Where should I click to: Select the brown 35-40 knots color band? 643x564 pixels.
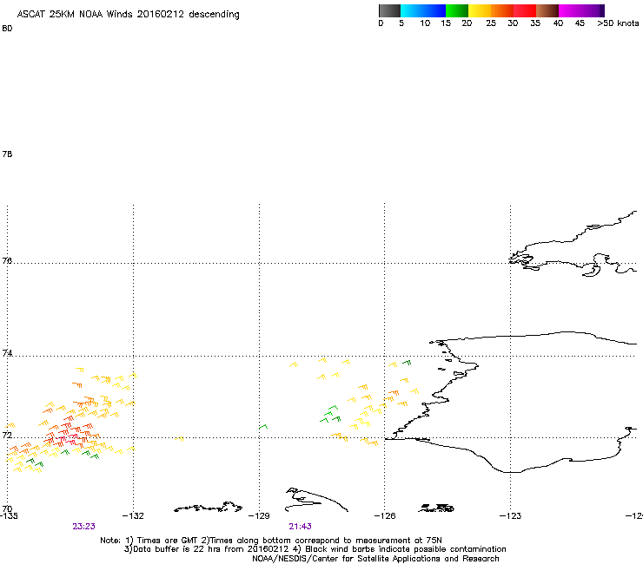[547, 10]
